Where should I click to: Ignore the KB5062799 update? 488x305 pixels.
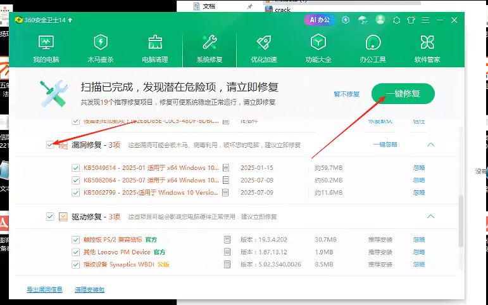click(419, 193)
